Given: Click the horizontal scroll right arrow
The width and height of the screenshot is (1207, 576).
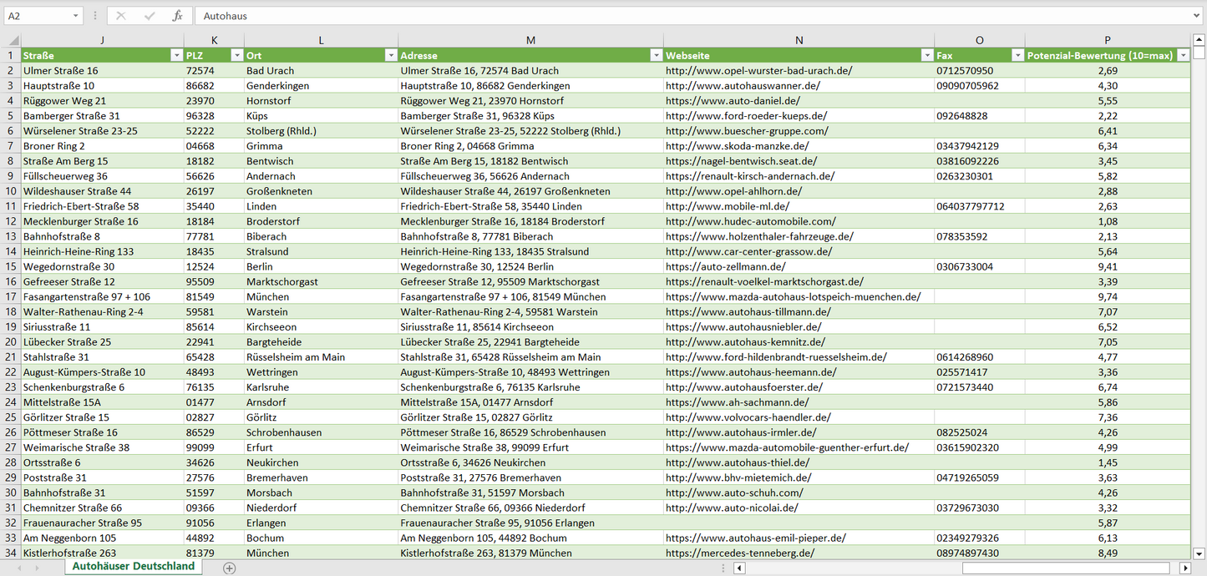Looking at the screenshot, I should pyautogui.click(x=1184, y=568).
